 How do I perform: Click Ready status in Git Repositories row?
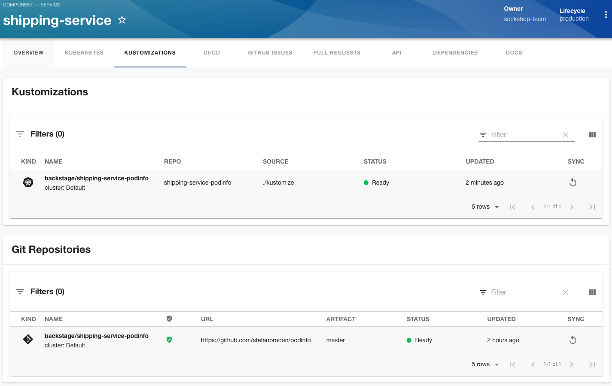point(419,340)
